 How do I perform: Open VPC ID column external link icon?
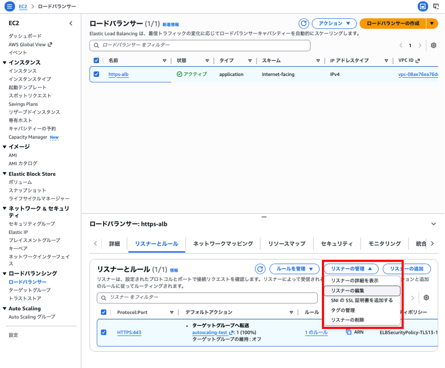click(x=417, y=60)
